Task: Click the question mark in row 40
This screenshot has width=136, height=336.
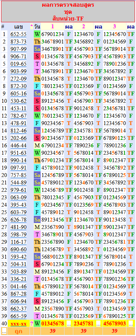Action: [32, 323]
